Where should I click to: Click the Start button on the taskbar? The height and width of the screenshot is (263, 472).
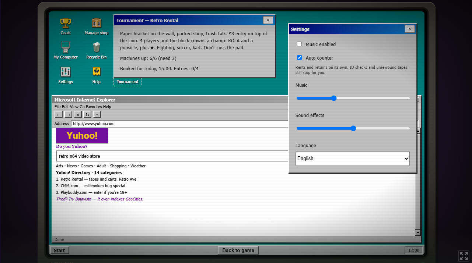pyautogui.click(x=59, y=250)
